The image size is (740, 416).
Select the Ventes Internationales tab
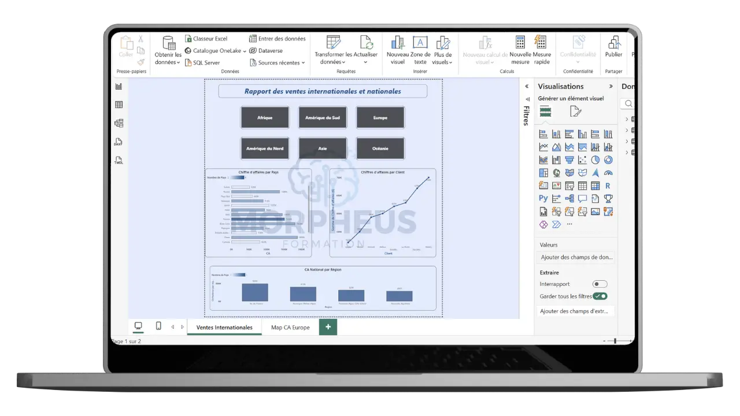click(x=224, y=326)
